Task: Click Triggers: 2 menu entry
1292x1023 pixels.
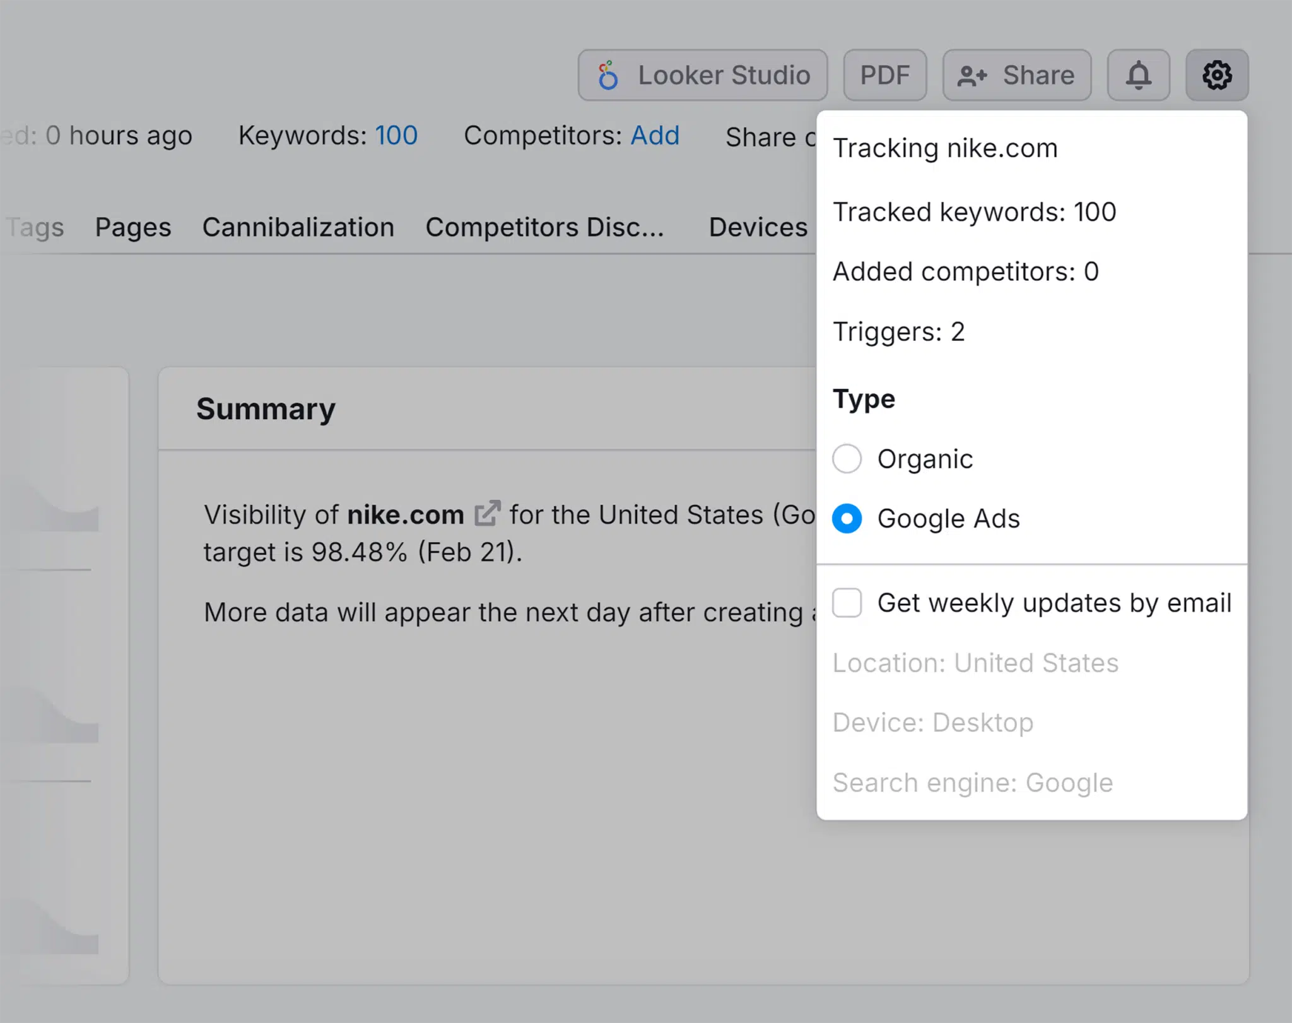Action: pyautogui.click(x=898, y=332)
